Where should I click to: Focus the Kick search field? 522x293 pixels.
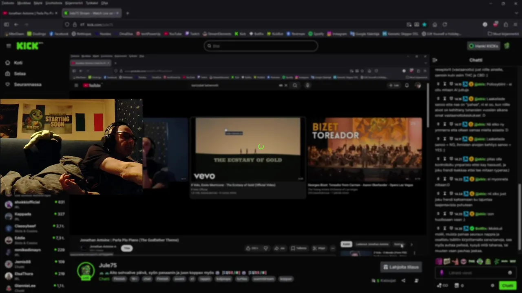pyautogui.click(x=261, y=46)
